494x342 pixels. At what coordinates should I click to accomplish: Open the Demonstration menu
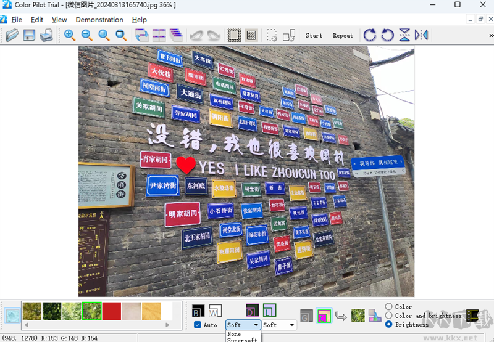(x=99, y=20)
